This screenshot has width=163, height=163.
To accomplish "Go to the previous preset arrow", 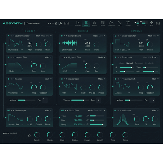I will click(48, 23).
